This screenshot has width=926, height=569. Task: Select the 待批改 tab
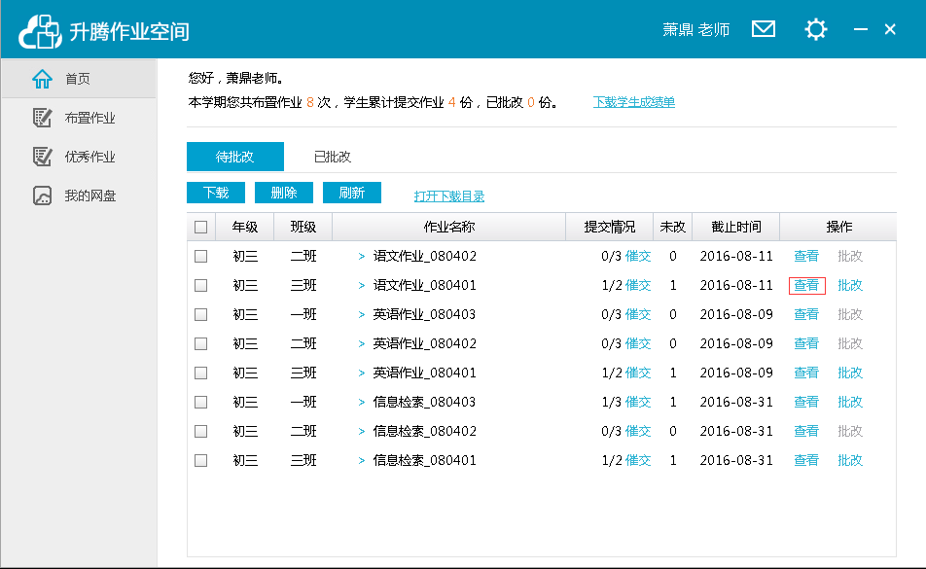pyautogui.click(x=234, y=157)
